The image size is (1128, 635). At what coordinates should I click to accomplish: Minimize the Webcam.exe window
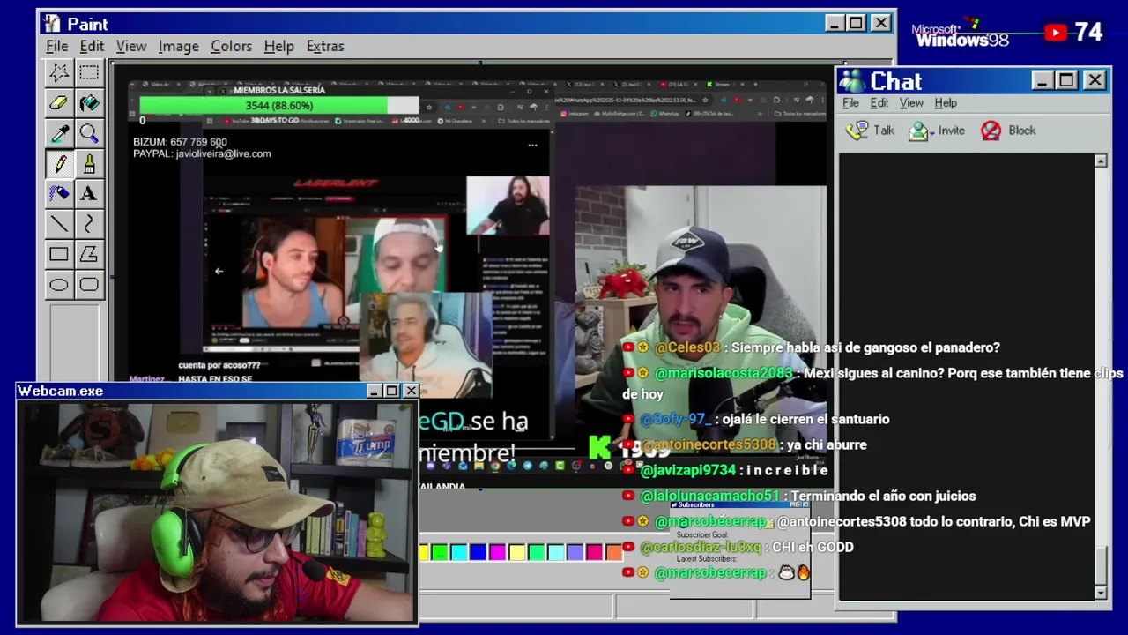tap(374, 391)
